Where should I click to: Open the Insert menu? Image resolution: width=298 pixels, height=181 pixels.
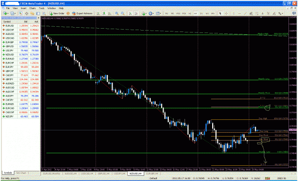[x=23, y=8]
